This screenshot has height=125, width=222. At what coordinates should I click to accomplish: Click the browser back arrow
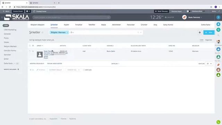[x=2, y=7]
